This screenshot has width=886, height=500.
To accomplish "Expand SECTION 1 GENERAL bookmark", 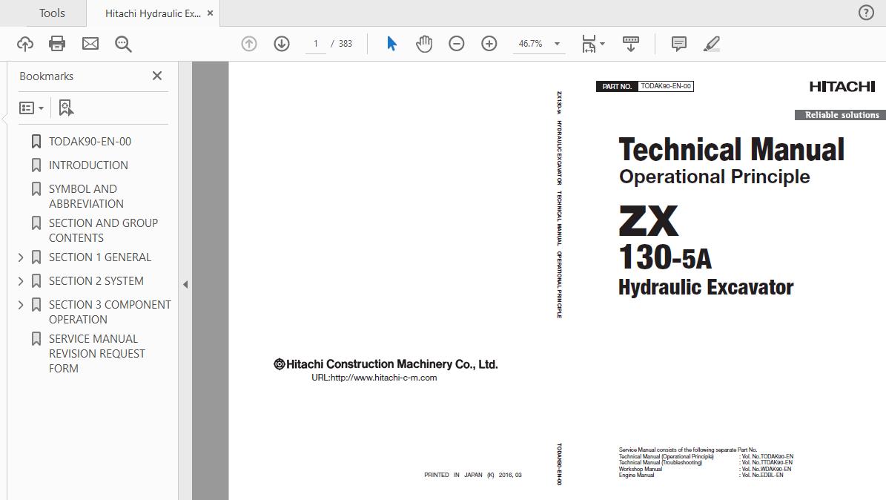I will click(x=21, y=257).
